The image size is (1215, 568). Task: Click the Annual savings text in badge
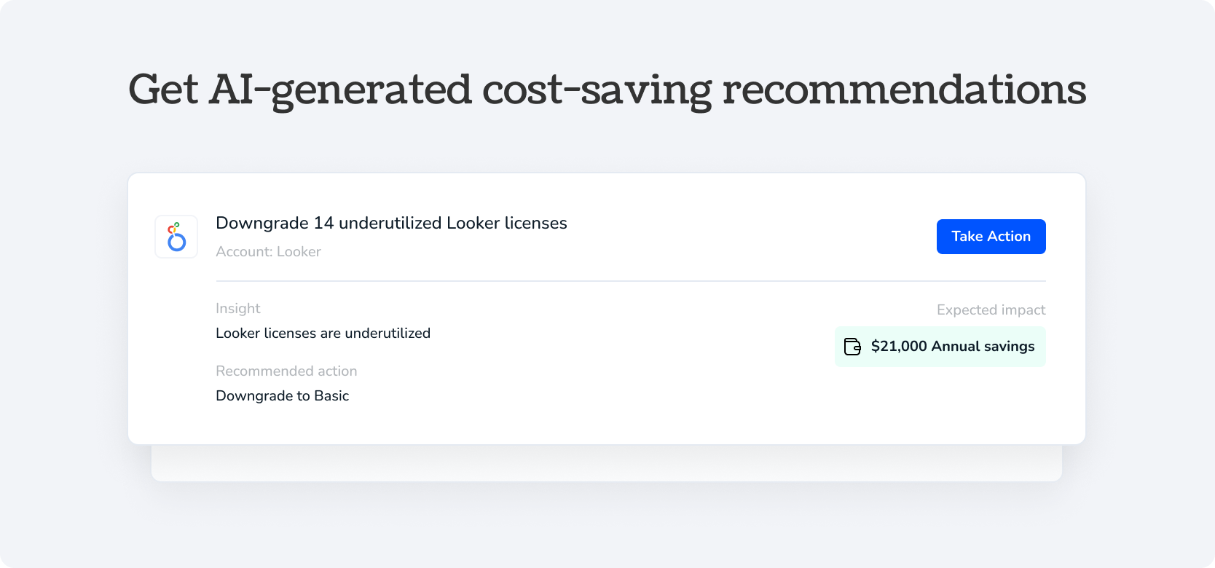click(983, 347)
